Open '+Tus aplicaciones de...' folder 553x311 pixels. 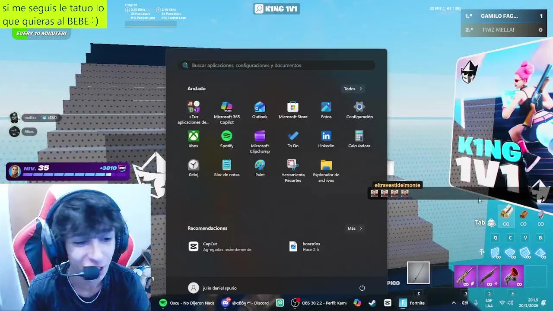(194, 113)
